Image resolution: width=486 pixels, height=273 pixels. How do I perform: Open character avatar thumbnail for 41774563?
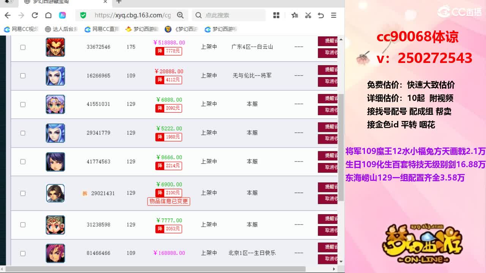tap(55, 162)
